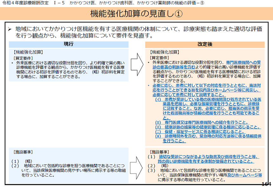Click the arrowhead bullet before 地域において
Viewport: 273px width, 188px height.
(x=10, y=29)
